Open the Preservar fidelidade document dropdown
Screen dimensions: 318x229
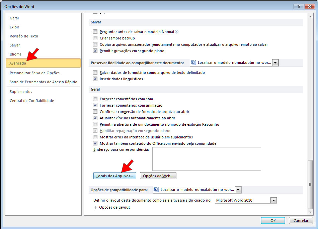pyautogui.click(x=275, y=63)
